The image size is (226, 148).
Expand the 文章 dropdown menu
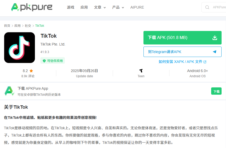(x=100, y=7)
